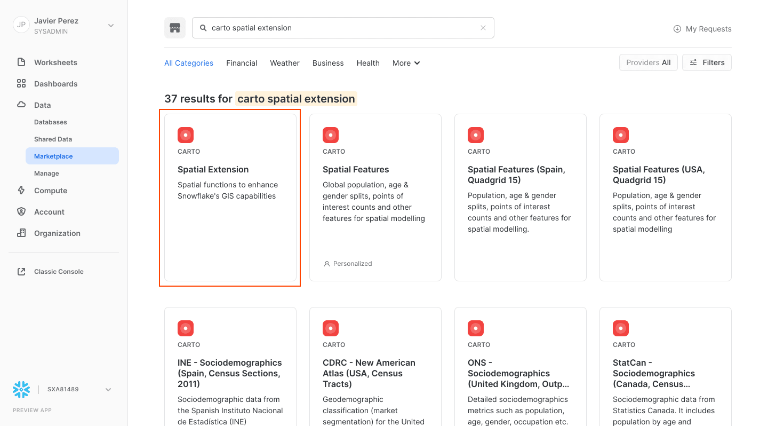Screen dimensions: 768x426
Task: Switch to the Health category
Action: click(x=368, y=63)
